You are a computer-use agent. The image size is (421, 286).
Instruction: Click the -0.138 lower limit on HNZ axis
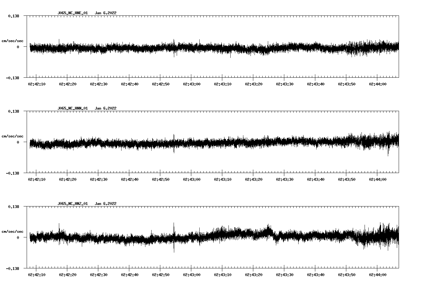click(12, 269)
